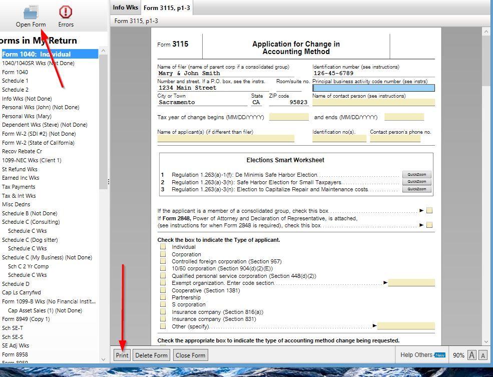The width and height of the screenshot is (493, 377).
Task: Open Personal Wks (Mary)
Action: (x=27, y=116)
